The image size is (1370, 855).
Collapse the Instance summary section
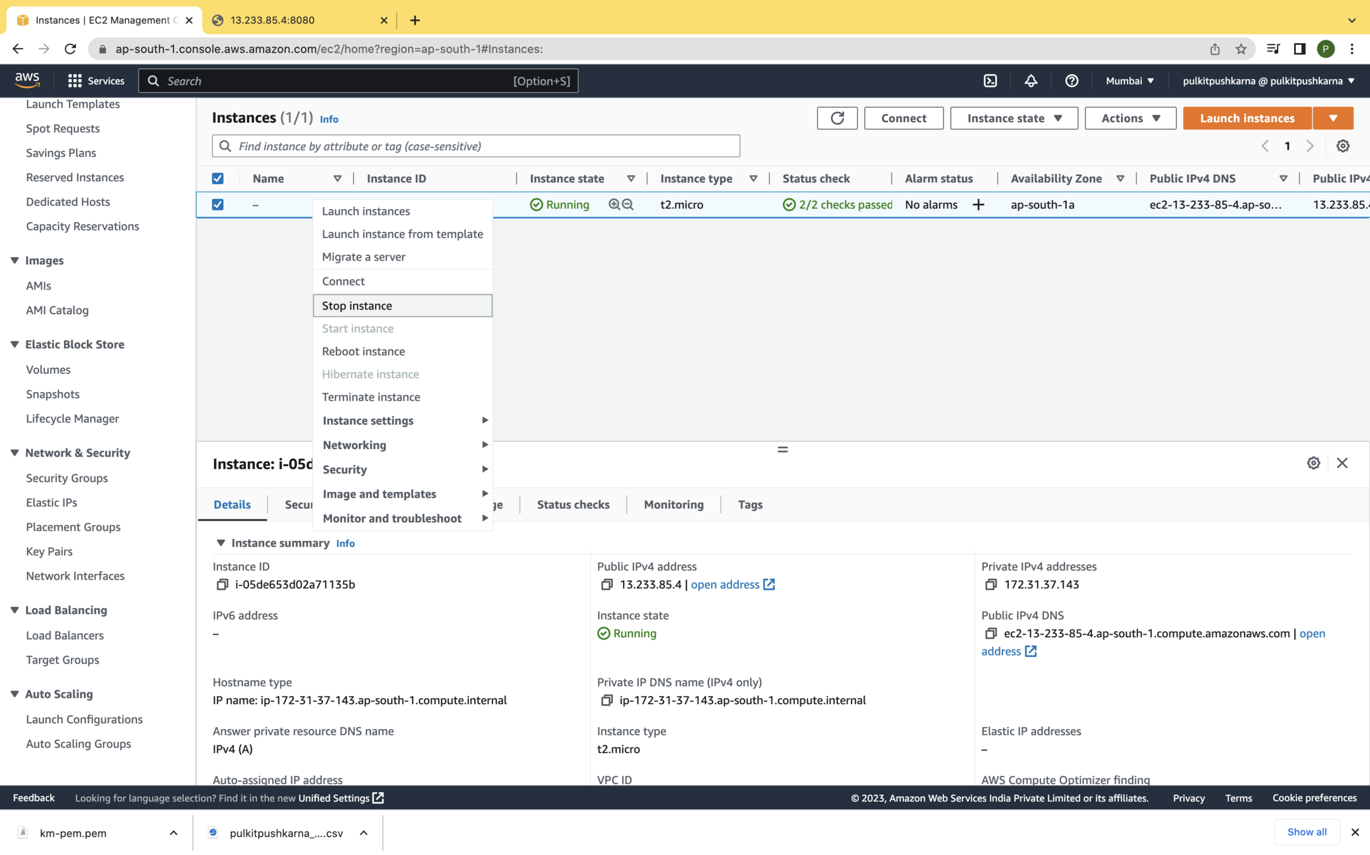[x=221, y=543]
